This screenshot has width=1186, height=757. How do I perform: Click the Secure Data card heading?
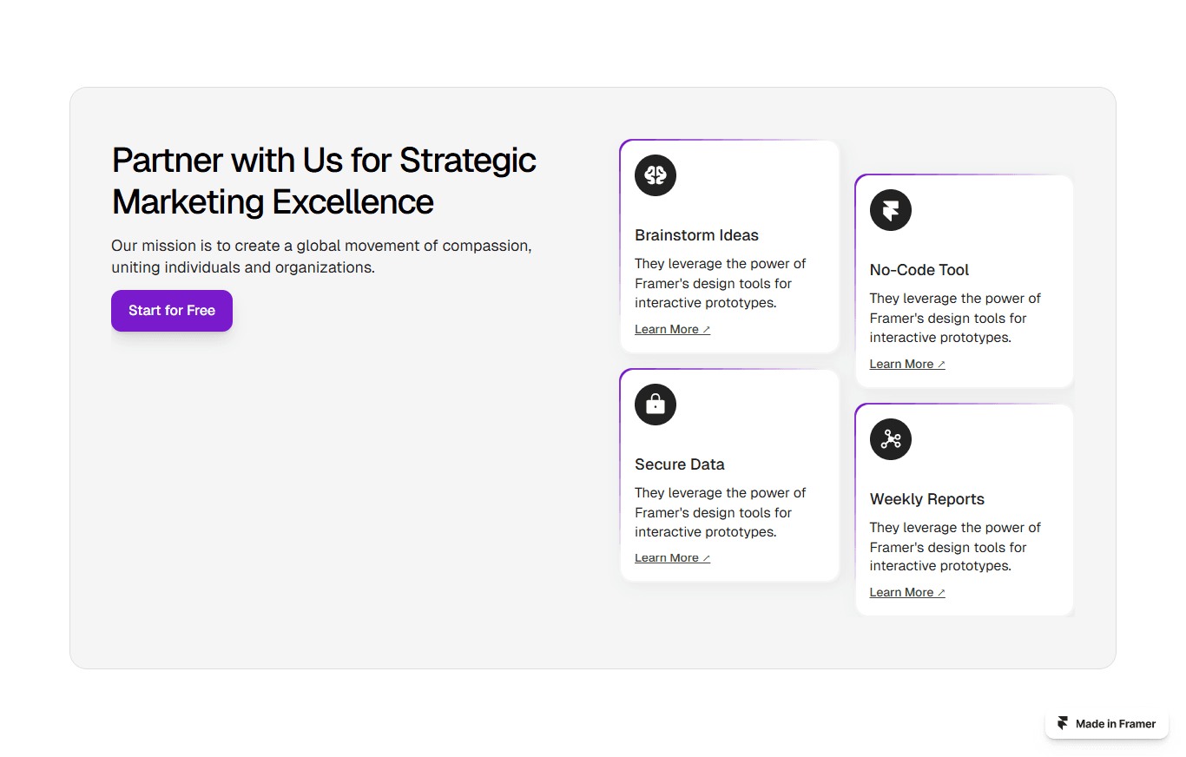(x=679, y=464)
